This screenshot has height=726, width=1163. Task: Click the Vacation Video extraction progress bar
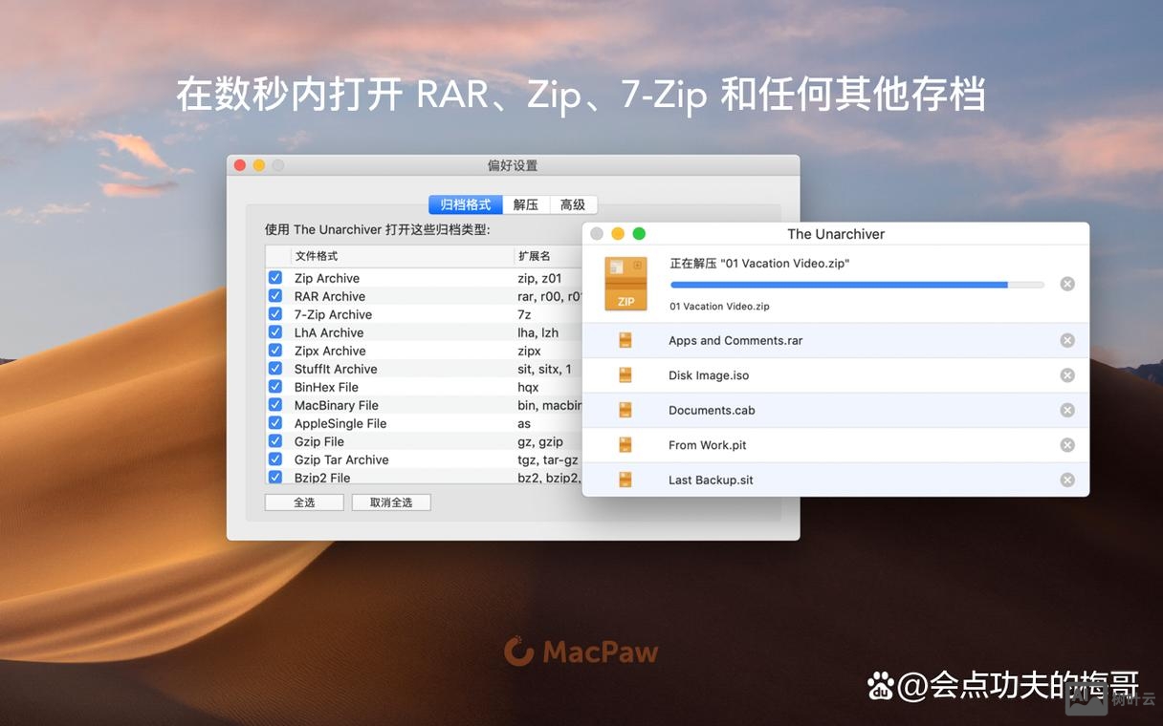point(856,284)
